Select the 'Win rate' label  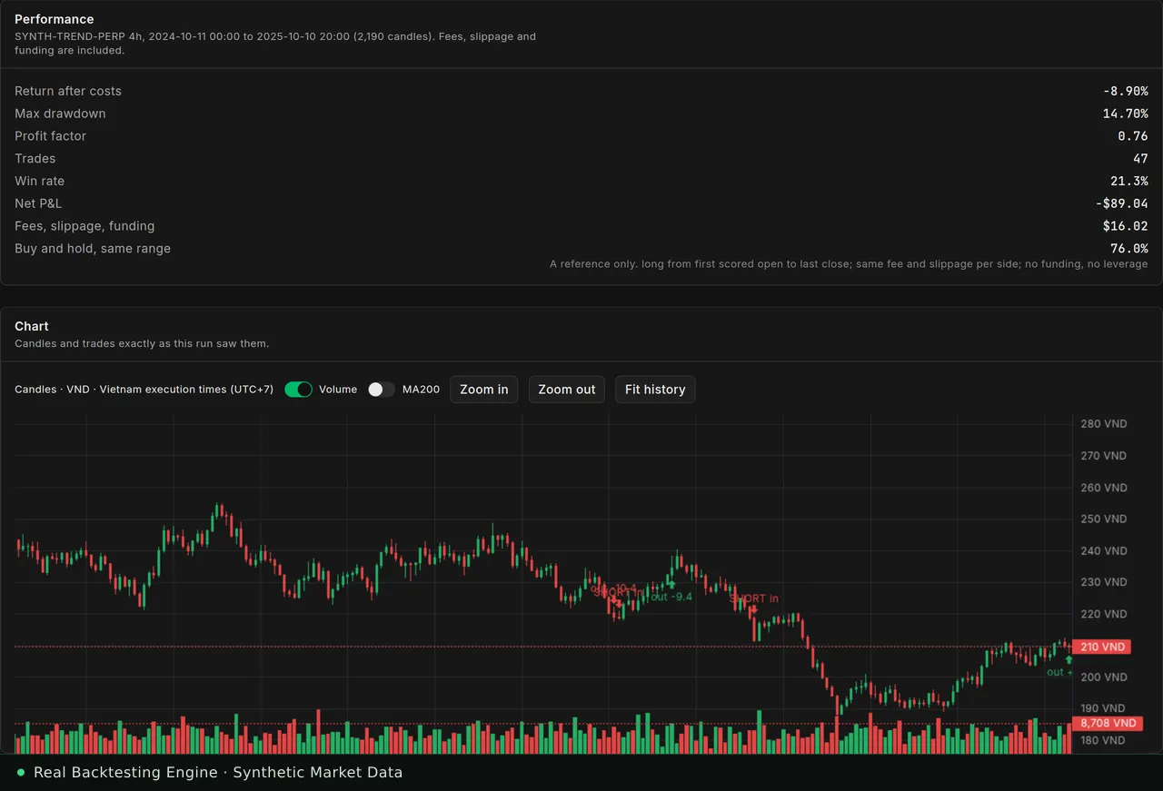[x=40, y=181]
